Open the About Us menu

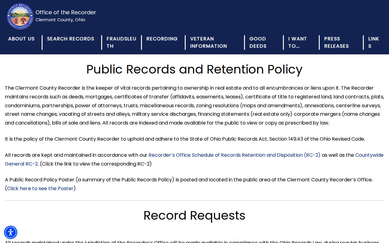21,39
